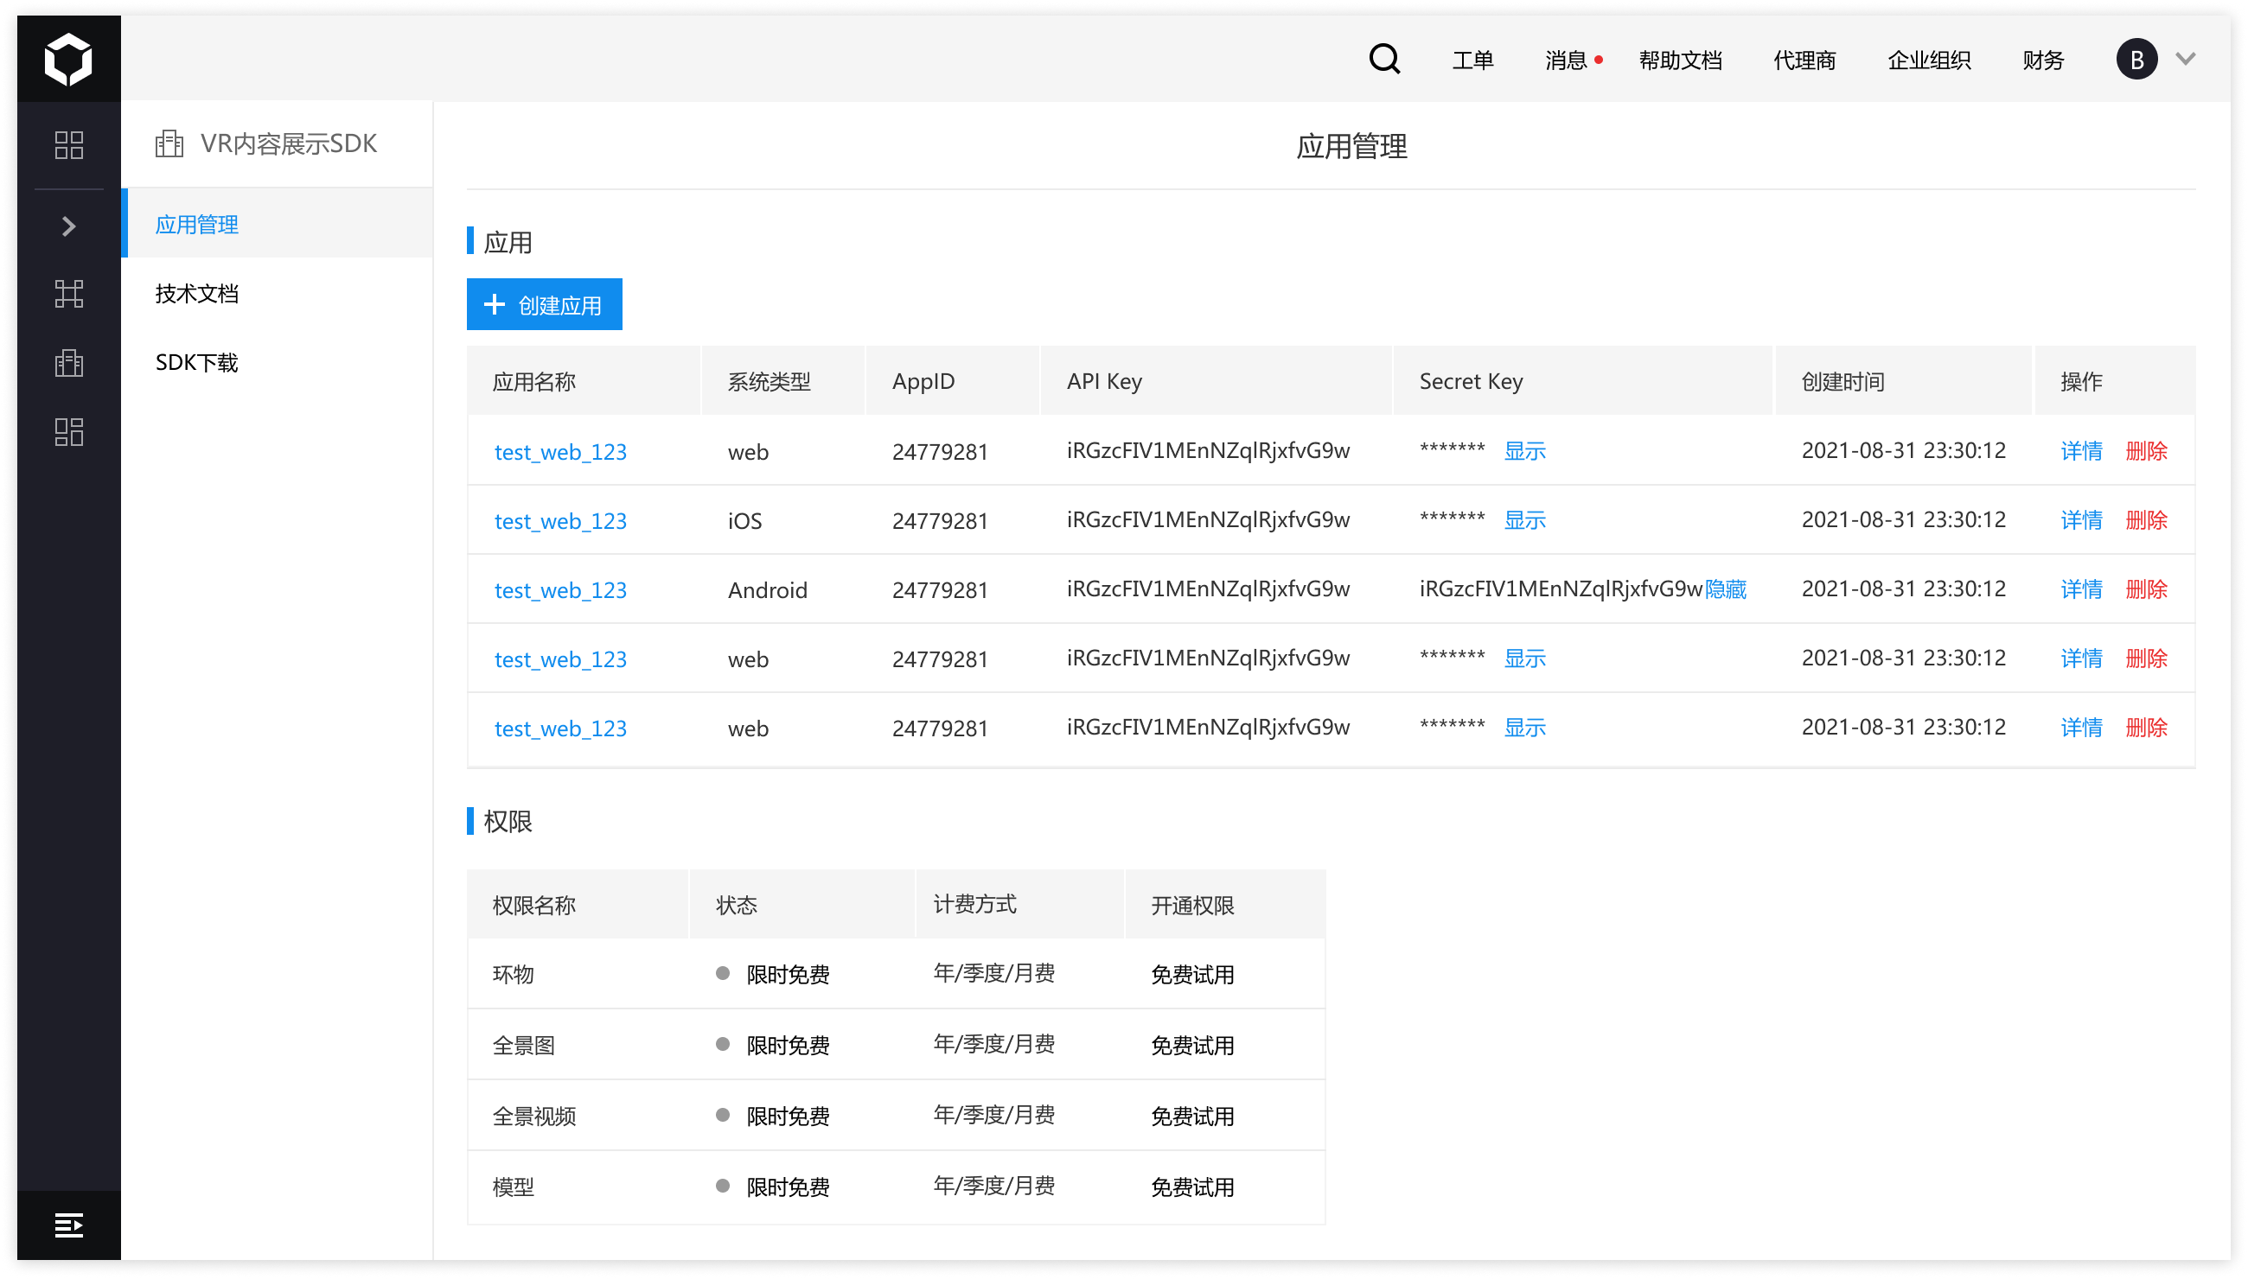Select SDK下载 in the left menu
This screenshot has height=1279, width=2248.
click(x=197, y=363)
